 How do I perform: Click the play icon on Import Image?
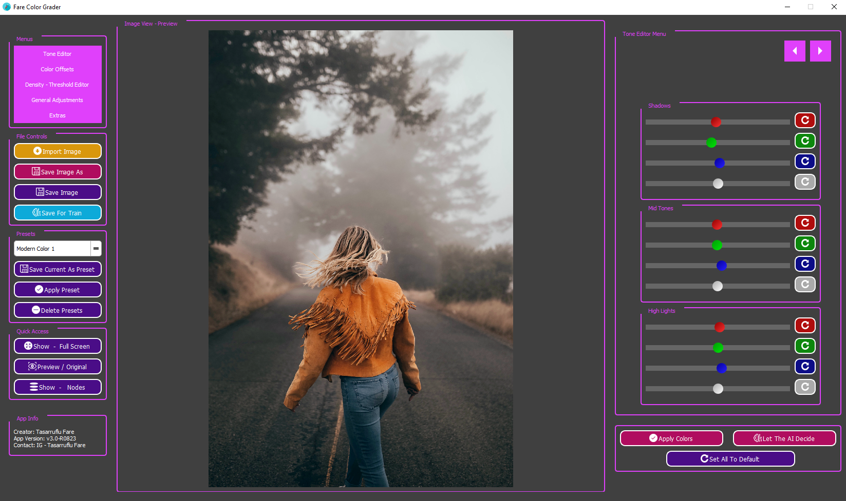(37, 151)
